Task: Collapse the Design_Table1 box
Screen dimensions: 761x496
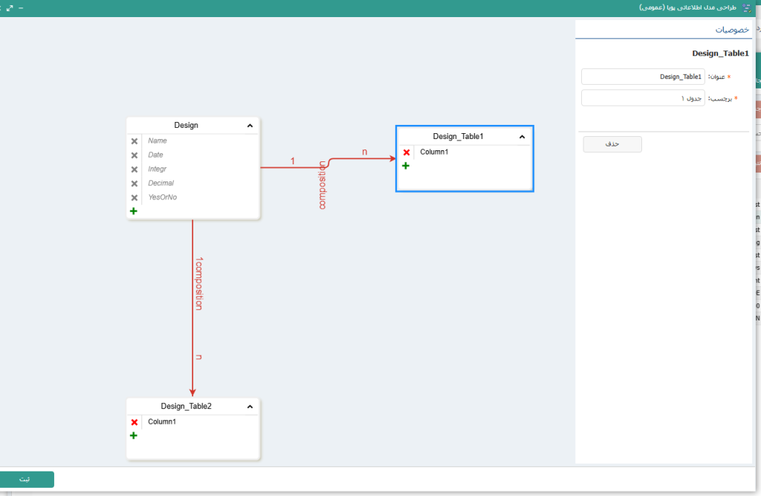Action: (x=522, y=137)
